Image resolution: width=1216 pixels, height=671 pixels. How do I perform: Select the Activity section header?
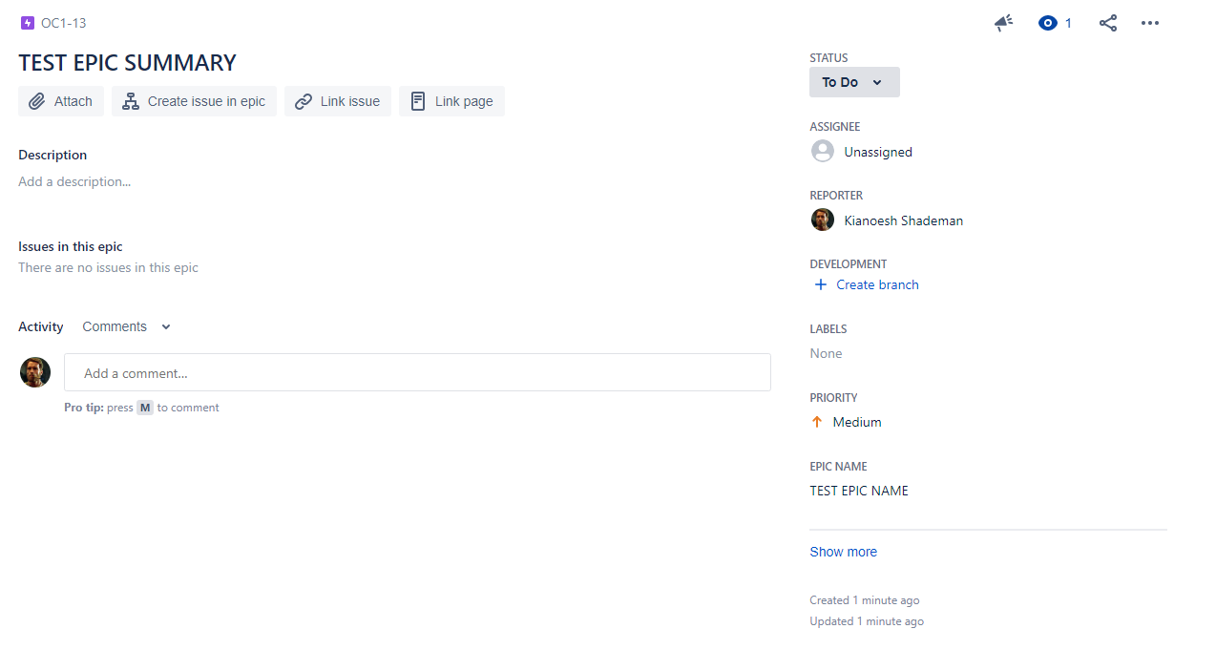pos(40,326)
